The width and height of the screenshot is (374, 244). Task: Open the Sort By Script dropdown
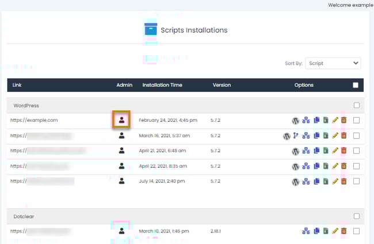coord(333,63)
